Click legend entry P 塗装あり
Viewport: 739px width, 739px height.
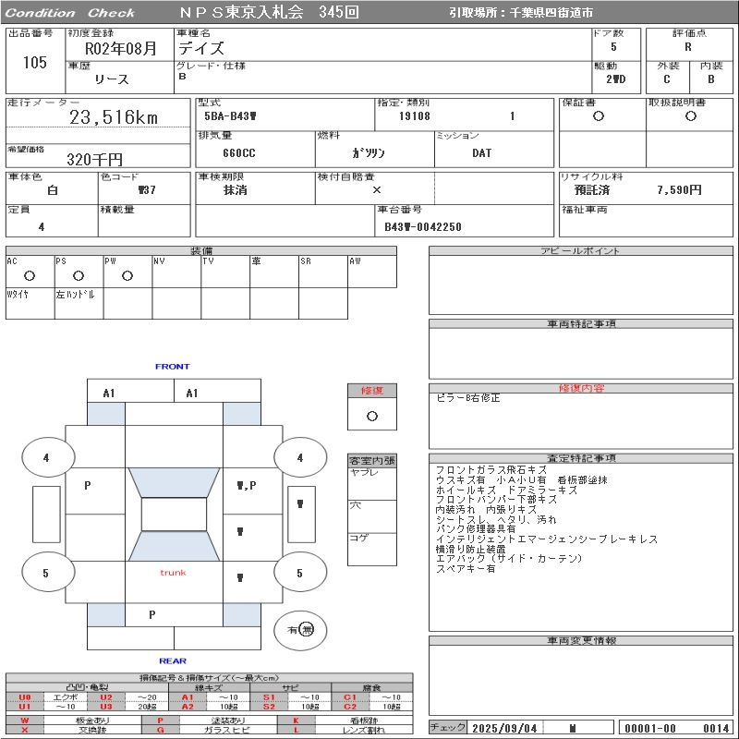click(x=210, y=721)
